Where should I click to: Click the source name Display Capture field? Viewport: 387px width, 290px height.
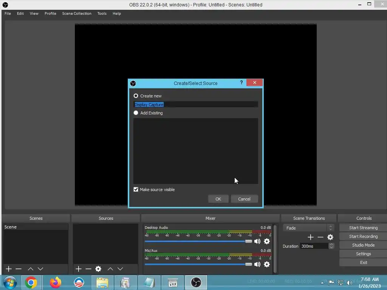196,105
